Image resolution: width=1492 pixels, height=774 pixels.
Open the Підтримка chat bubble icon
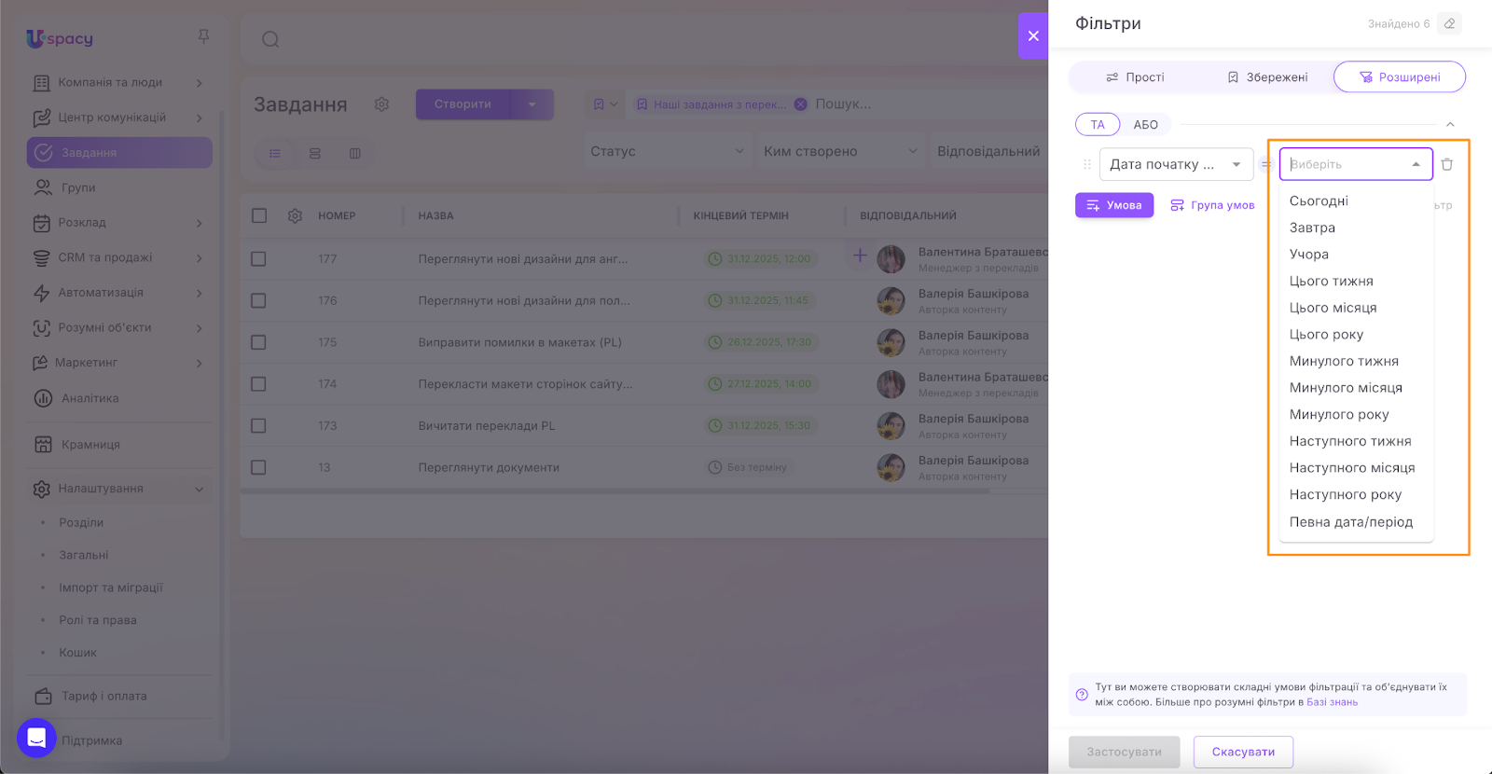(36, 739)
